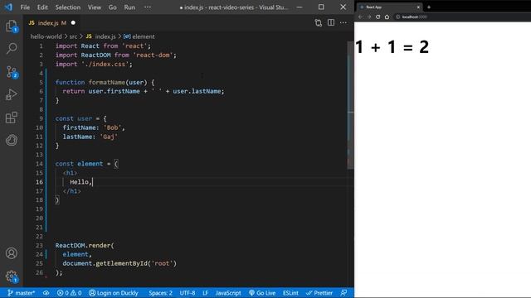Click Prettier status bar item

(x=319, y=293)
